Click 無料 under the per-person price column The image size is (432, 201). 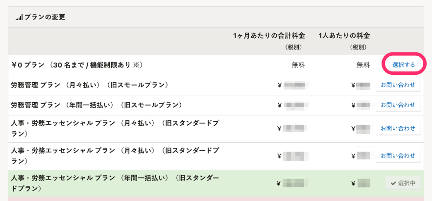click(363, 65)
